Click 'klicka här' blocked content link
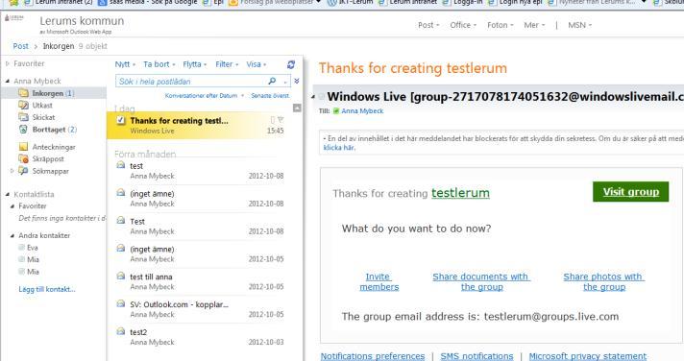684x361 pixels. coord(339,148)
